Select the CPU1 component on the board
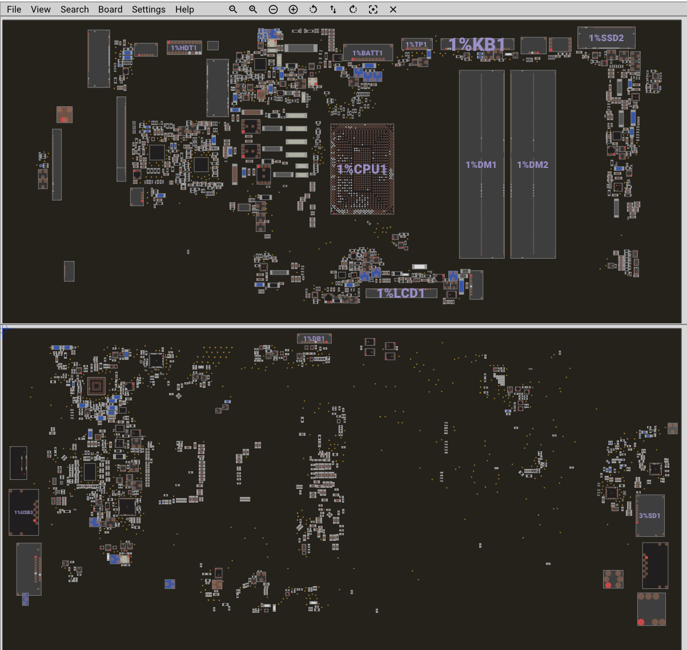687x650 pixels. tap(362, 169)
